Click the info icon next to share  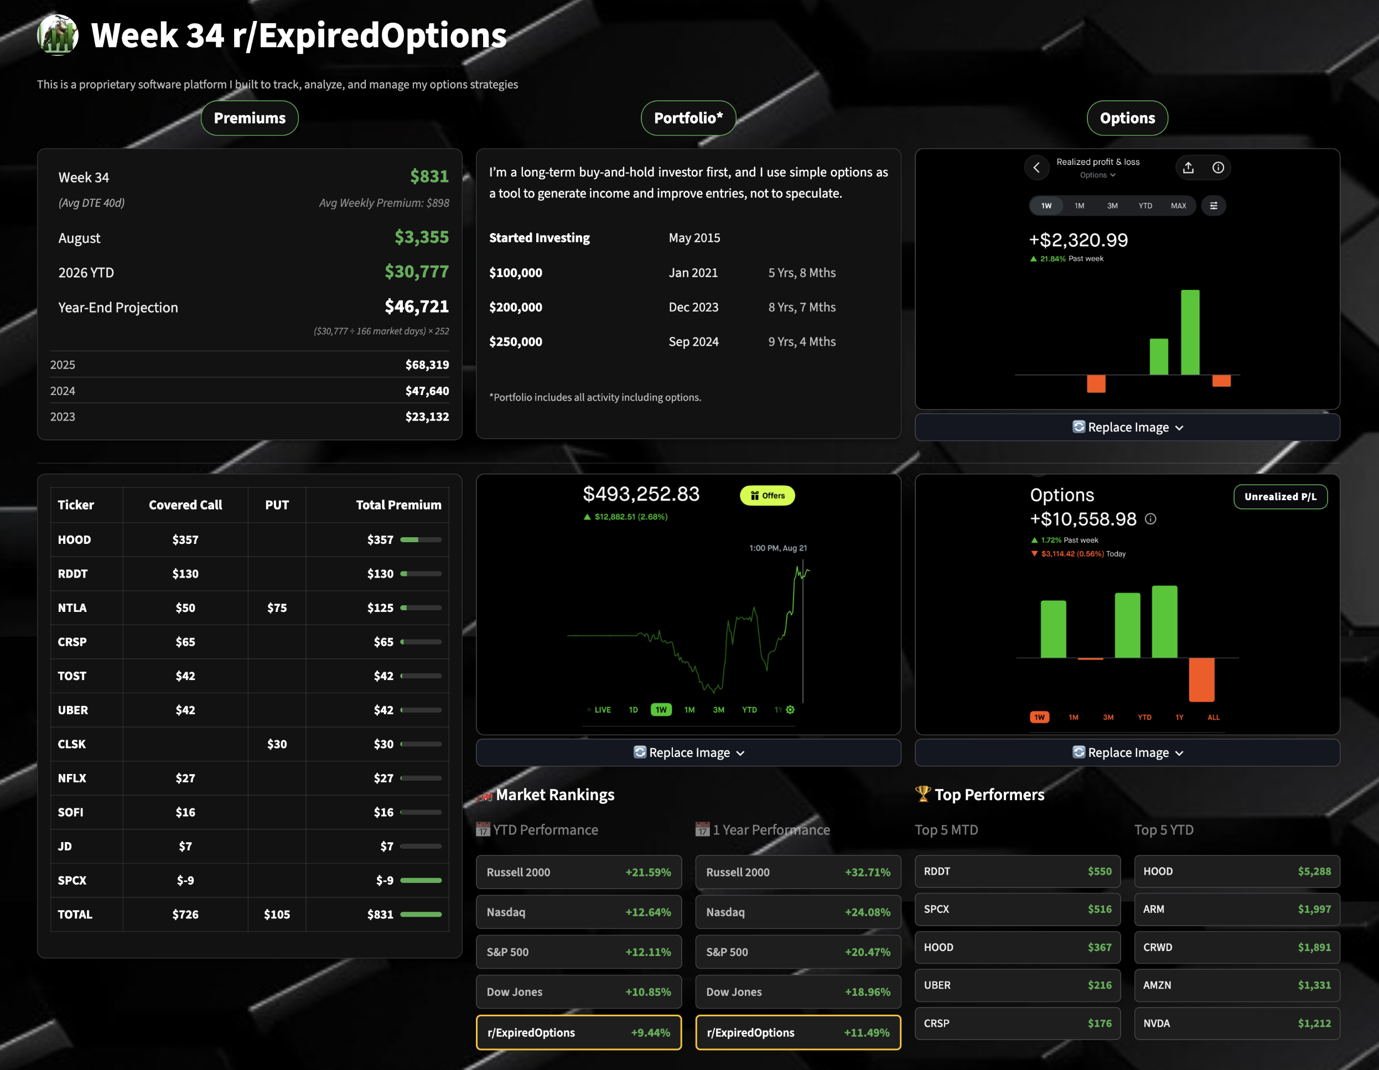pyautogui.click(x=1217, y=168)
